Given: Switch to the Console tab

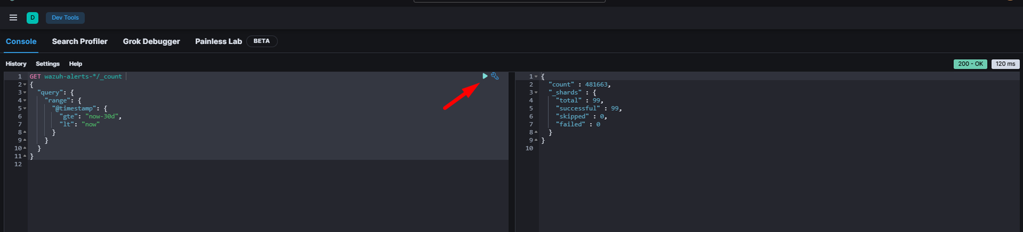Looking at the screenshot, I should pos(21,41).
